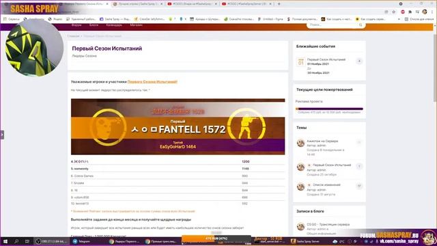Click avatar beside Список изменений topic

[x=300, y=187]
